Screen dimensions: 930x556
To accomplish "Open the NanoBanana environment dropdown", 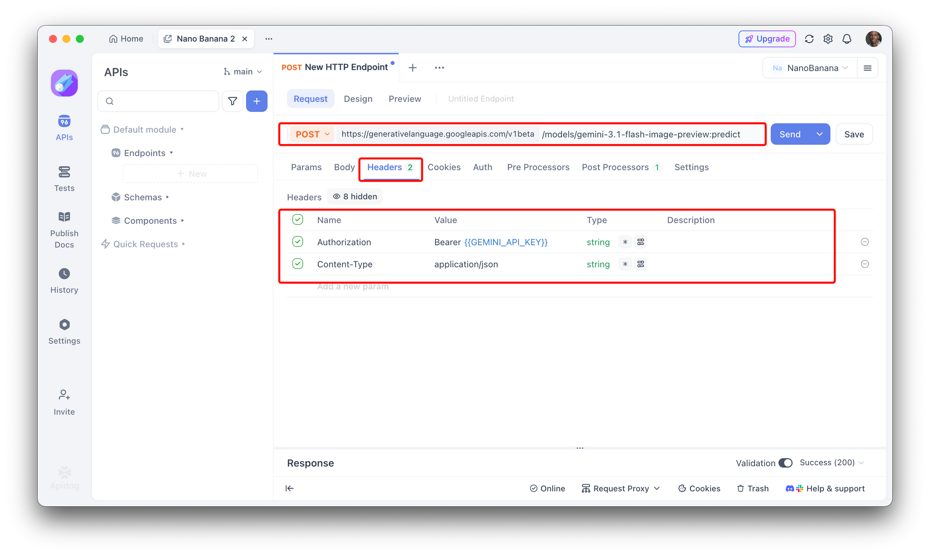I will pyautogui.click(x=810, y=68).
